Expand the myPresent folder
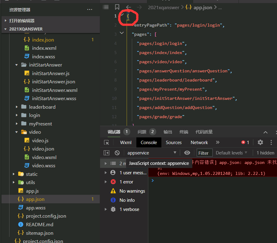 [x=16, y=124]
